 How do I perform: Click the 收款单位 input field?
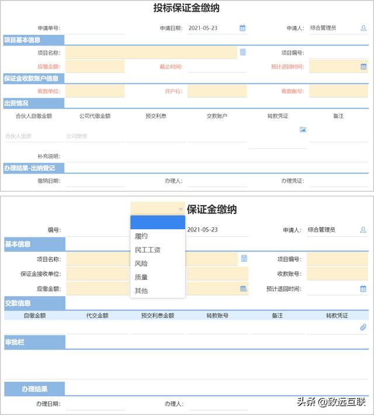click(x=94, y=91)
